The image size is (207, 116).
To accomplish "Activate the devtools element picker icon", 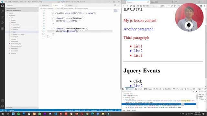I will tap(123, 89).
